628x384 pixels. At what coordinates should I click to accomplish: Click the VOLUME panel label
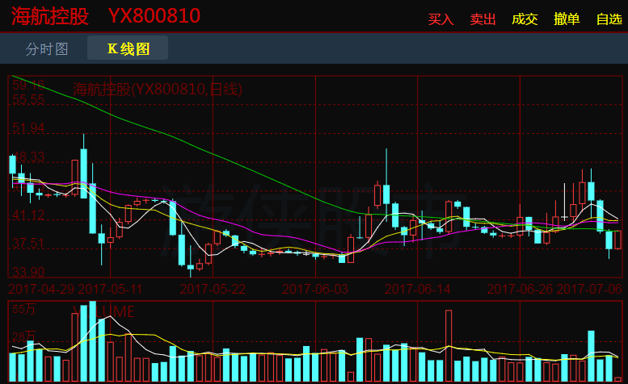click(x=103, y=311)
